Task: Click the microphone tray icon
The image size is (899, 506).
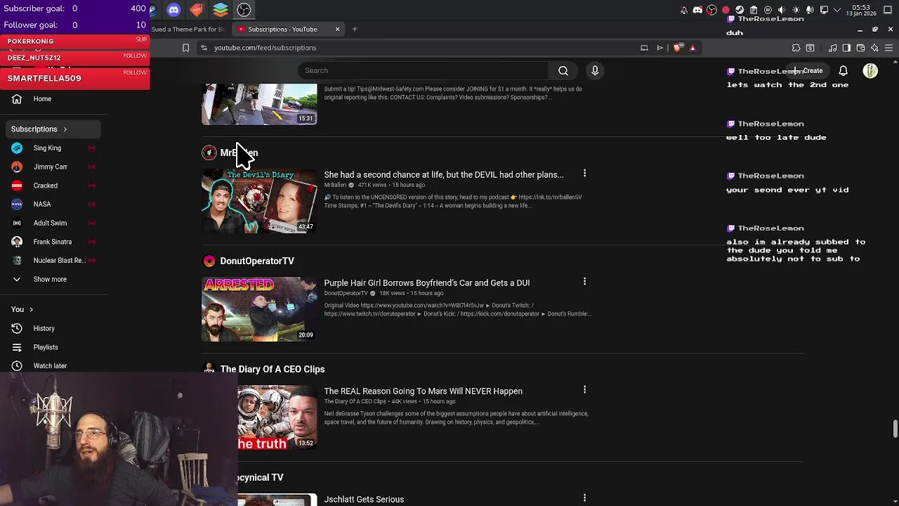Action: click(x=810, y=10)
